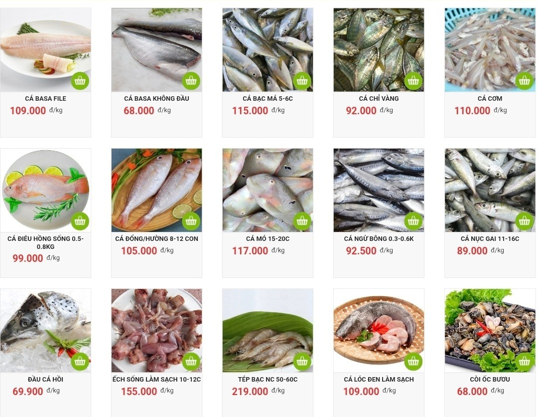
Task: Click 219.000 price of Tép Bạc
Action: (250, 391)
